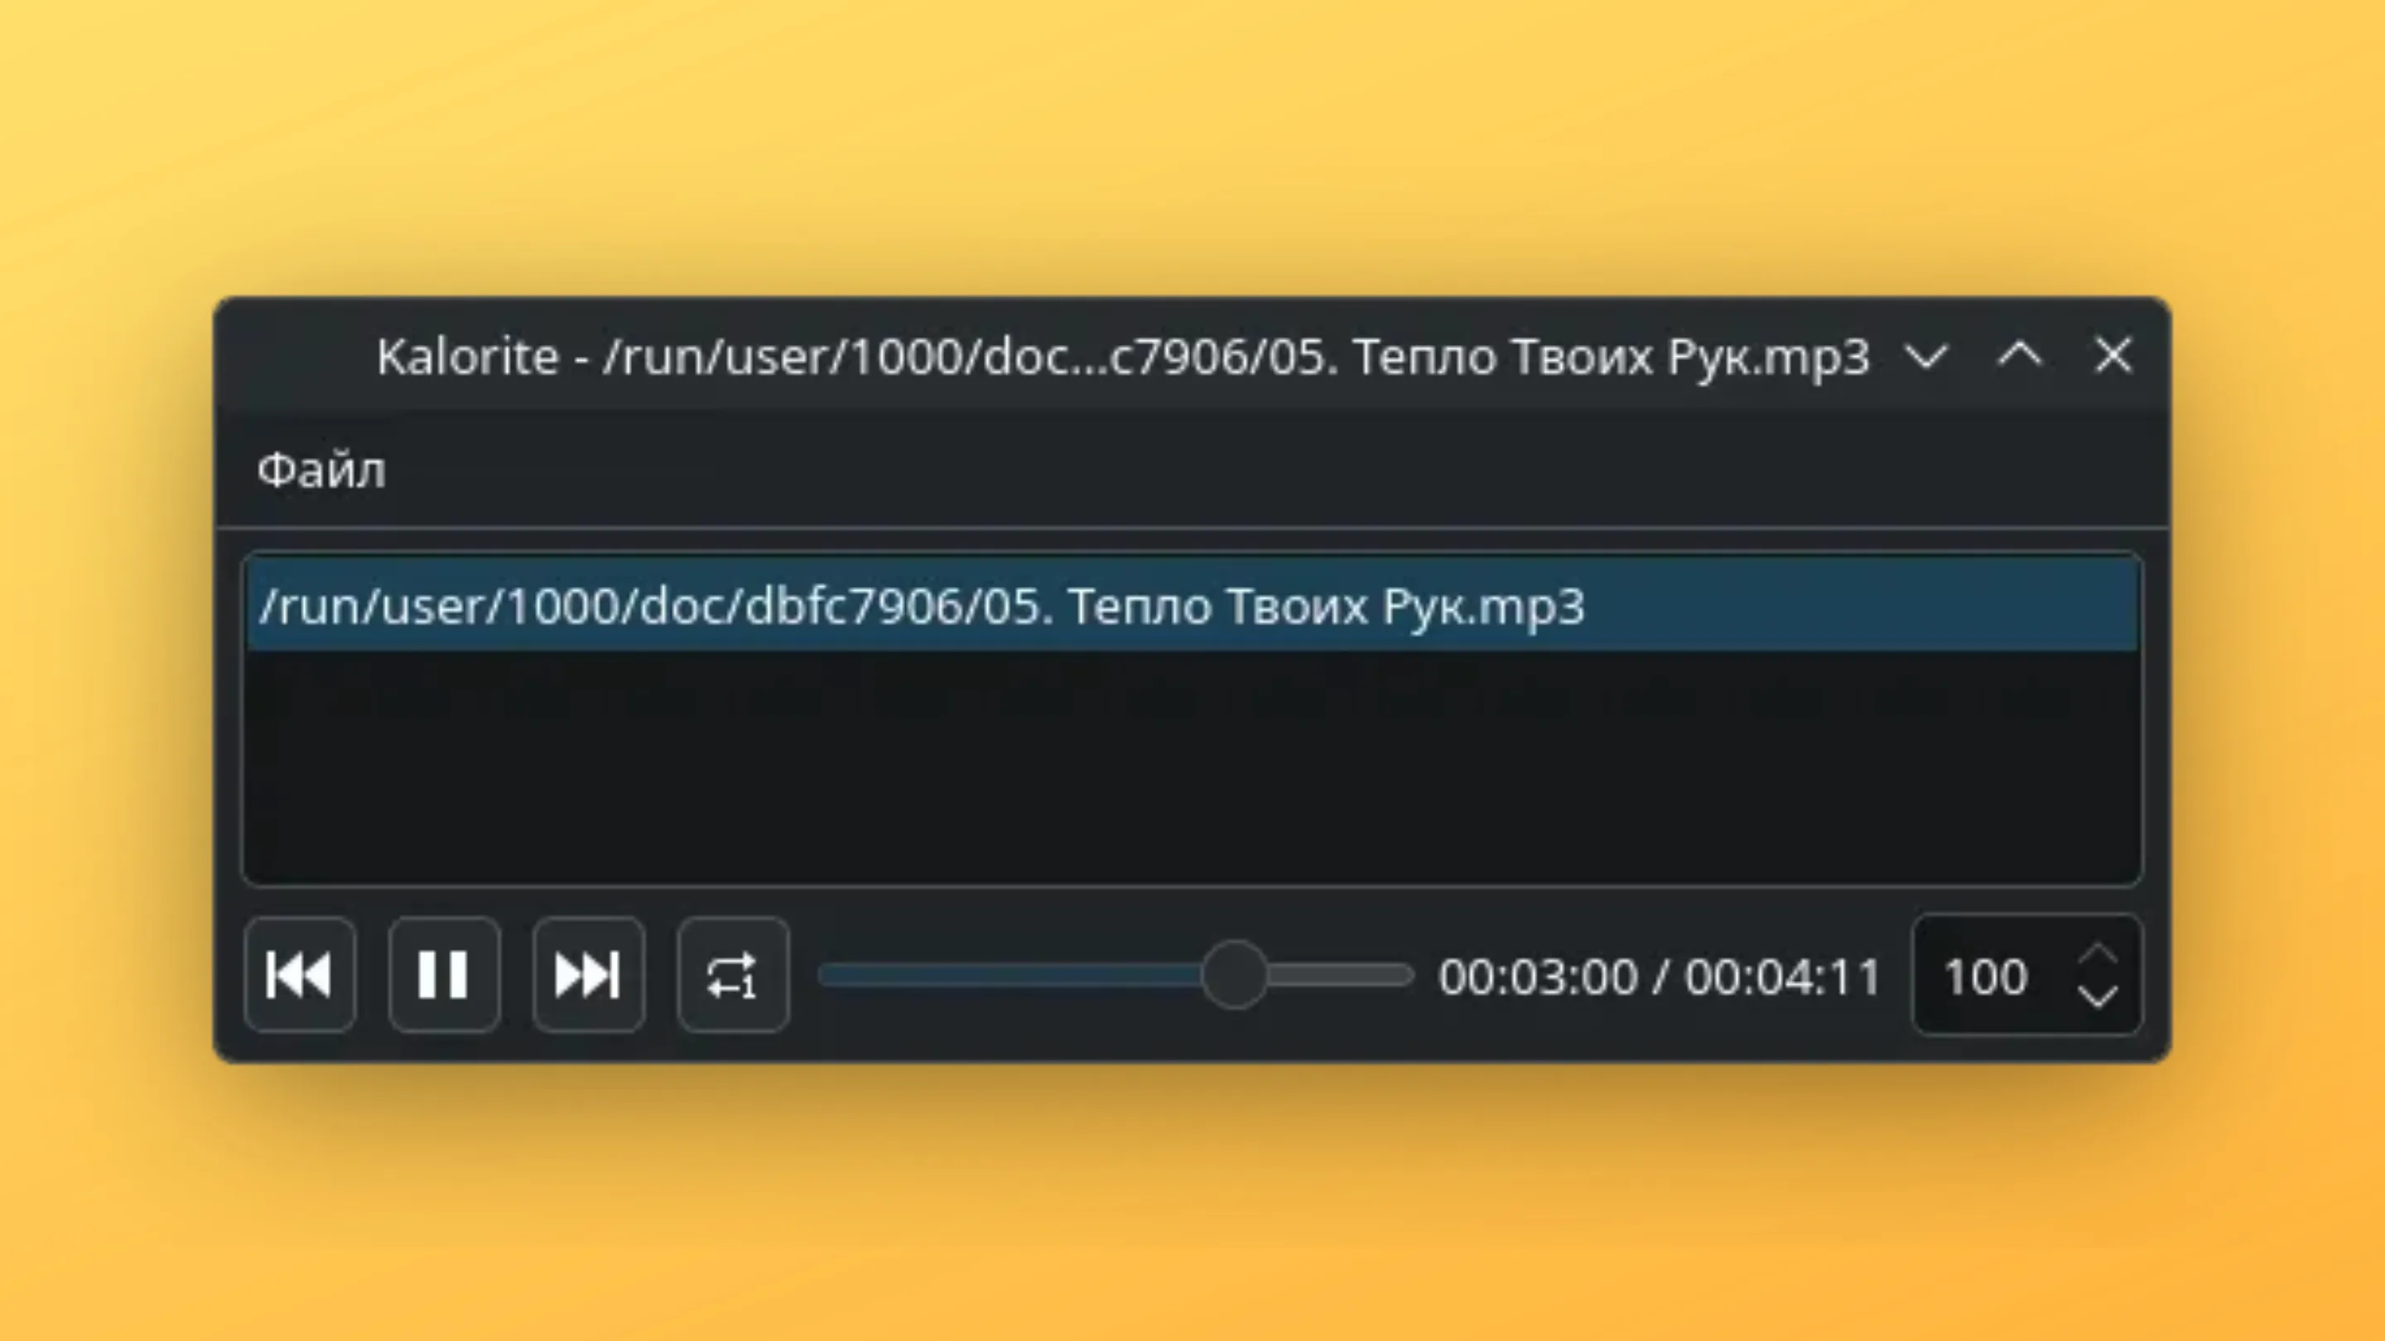This screenshot has width=2385, height=1341.
Task: Select the Тепло Твоих Рук.mp3 playlist entry
Action: click(x=1192, y=606)
